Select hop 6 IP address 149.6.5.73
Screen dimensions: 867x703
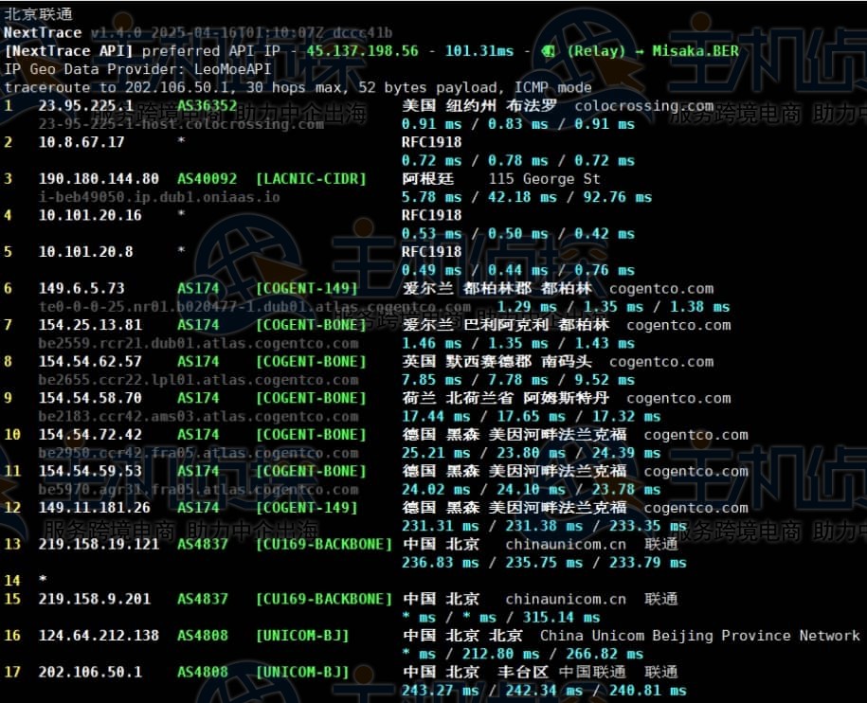pyautogui.click(x=81, y=288)
